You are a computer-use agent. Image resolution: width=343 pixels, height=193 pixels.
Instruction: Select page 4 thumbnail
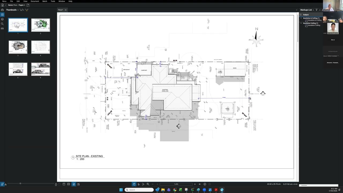40,47
